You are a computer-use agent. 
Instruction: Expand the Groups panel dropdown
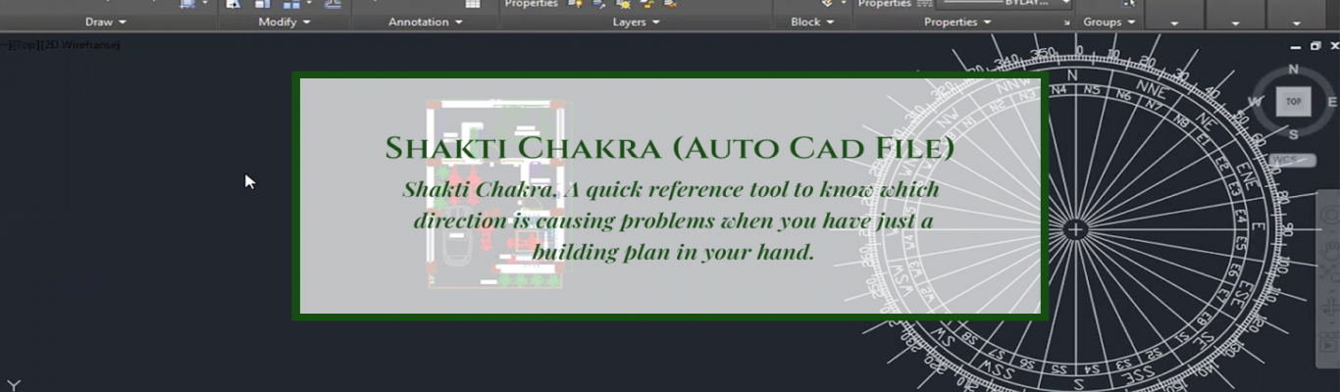pyautogui.click(x=1109, y=22)
